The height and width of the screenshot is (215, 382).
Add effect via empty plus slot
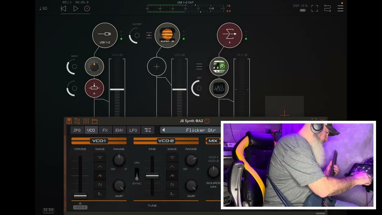coord(157,67)
